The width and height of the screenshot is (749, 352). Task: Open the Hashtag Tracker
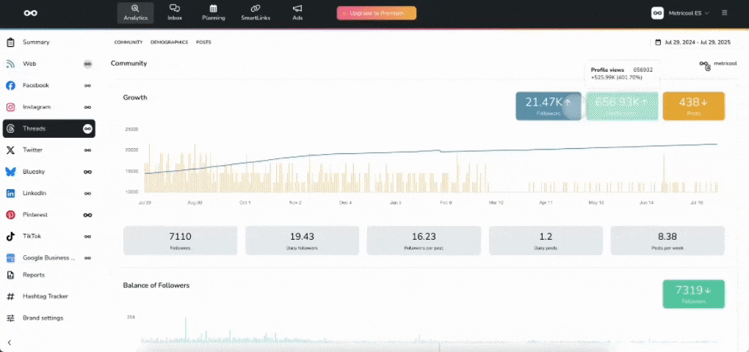tap(45, 296)
